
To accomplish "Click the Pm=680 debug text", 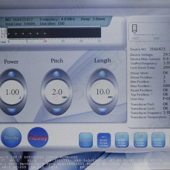I will pyautogui.click(x=26, y=164).
